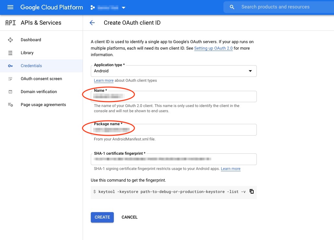
Task: Click the CREATE button
Action: [102, 217]
